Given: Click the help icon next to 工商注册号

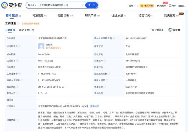Looking at the screenshot, I should coord(19,74).
